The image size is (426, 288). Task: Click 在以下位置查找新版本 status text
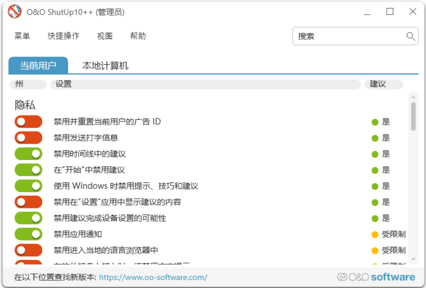55,277
